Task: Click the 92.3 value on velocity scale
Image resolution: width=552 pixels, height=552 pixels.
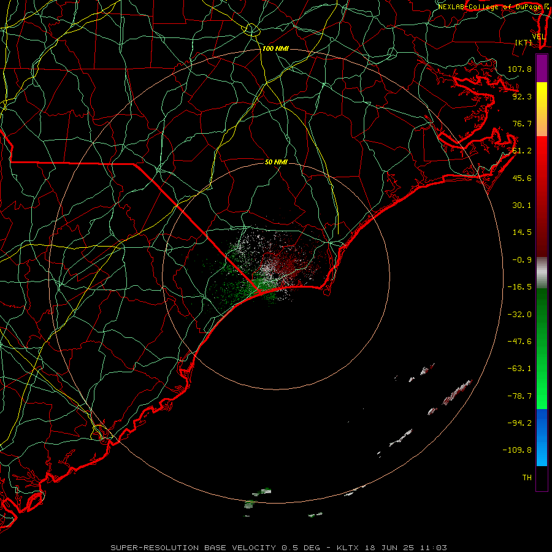Action: pos(522,96)
